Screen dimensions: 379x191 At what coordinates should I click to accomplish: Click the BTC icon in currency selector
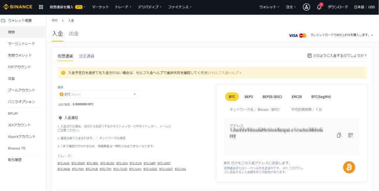[61, 94]
